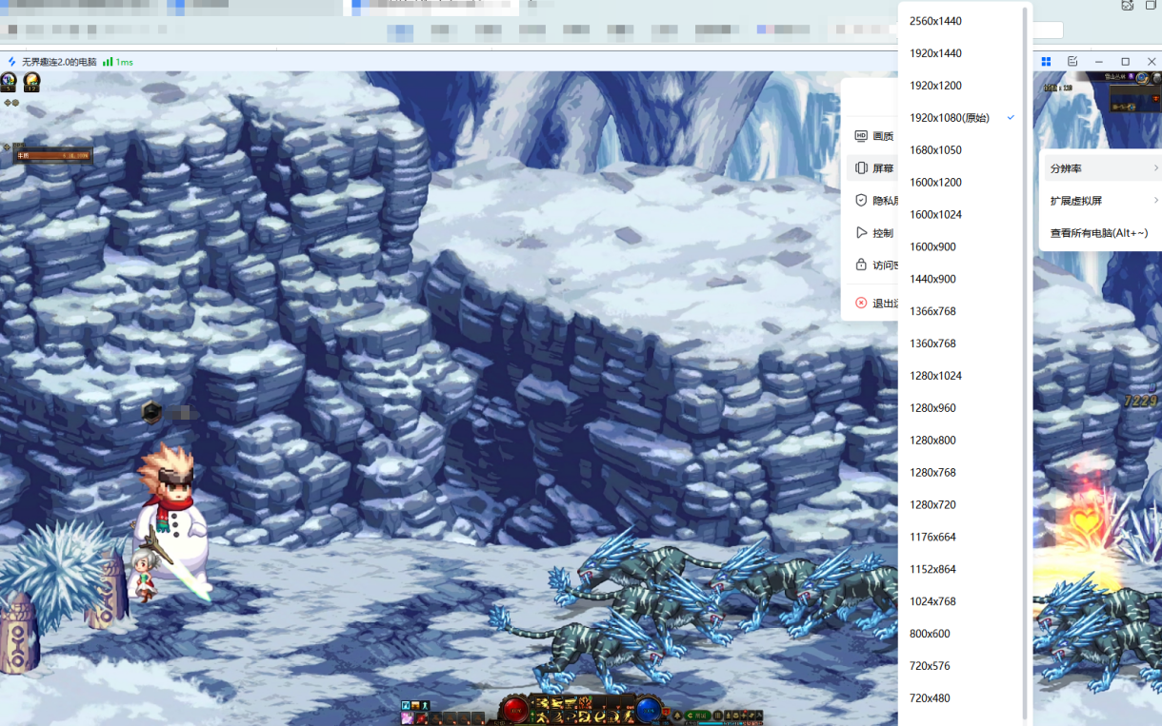Open the 屏幕 screen menu entry
The image size is (1162, 726).
874,168
